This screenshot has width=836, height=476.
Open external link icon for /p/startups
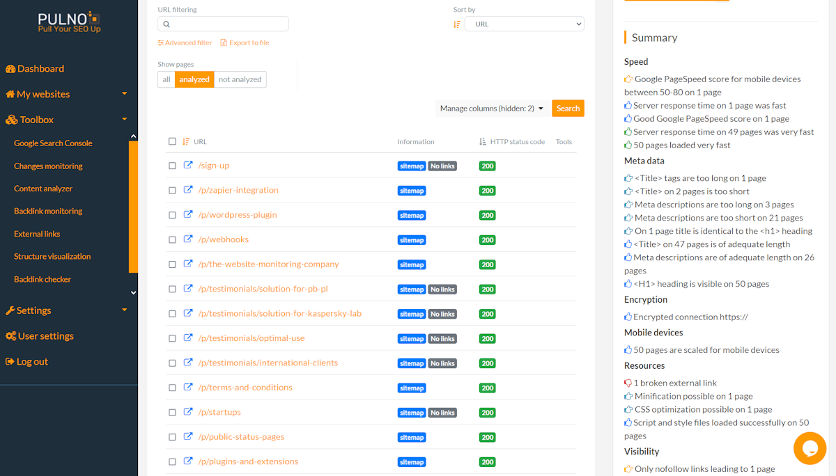tap(188, 412)
